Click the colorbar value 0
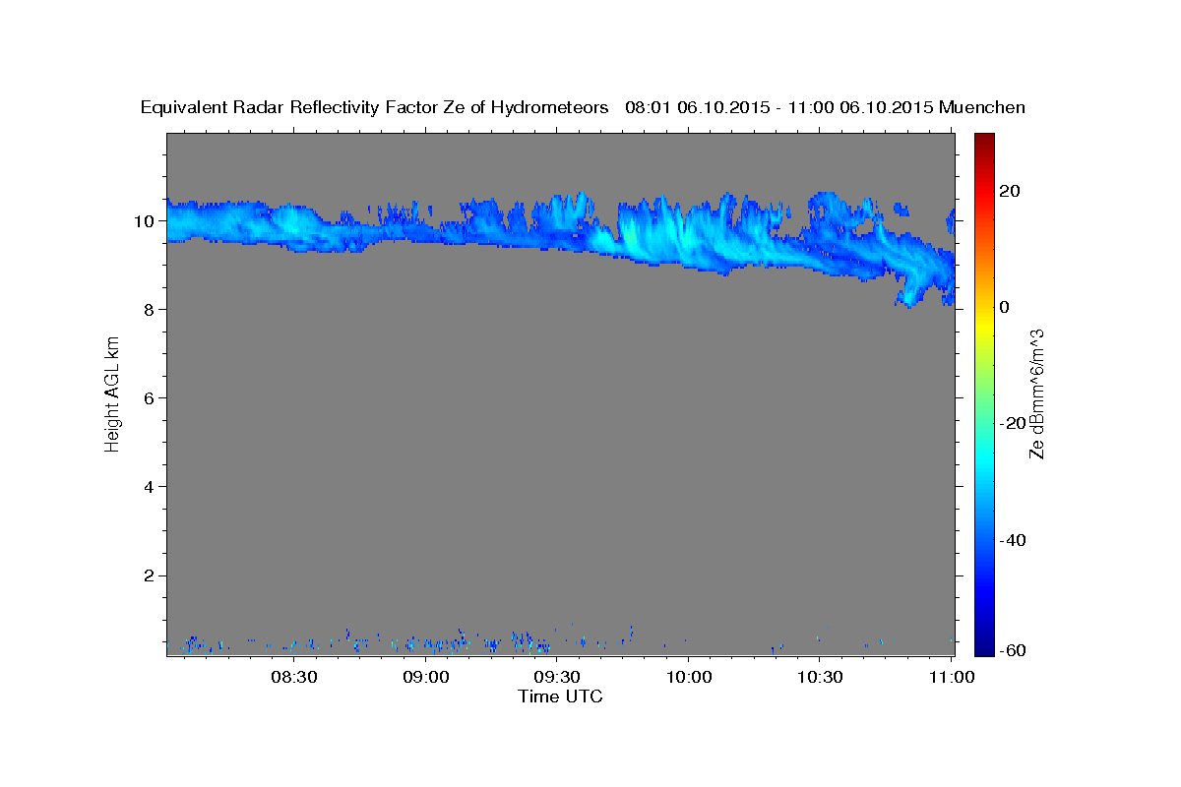The width and height of the screenshot is (1181, 787). [x=1005, y=307]
